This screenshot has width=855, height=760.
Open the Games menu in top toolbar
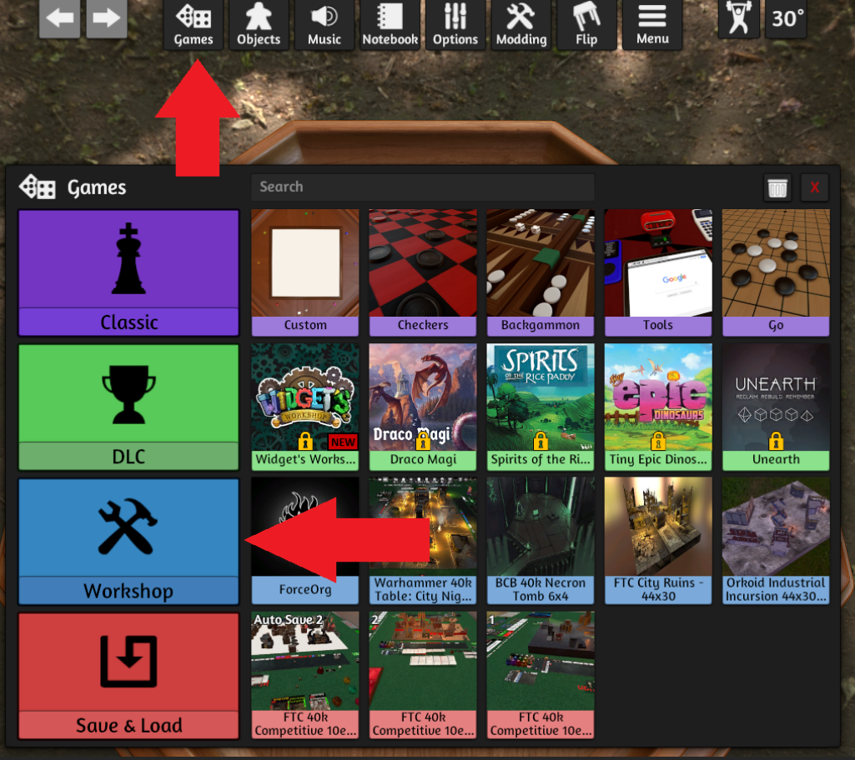click(193, 24)
